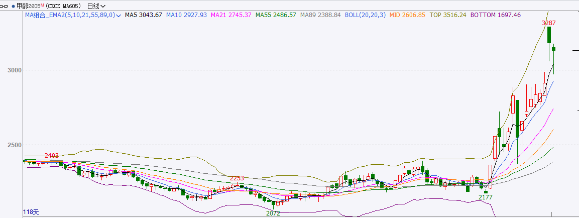Viewport: 579px width, 218px height.
Task: Click the 甲醇2605 contract name
Action: [x=28, y=6]
